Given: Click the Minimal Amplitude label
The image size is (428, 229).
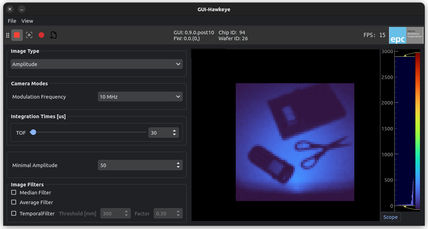Looking at the screenshot, I should click(35, 165).
